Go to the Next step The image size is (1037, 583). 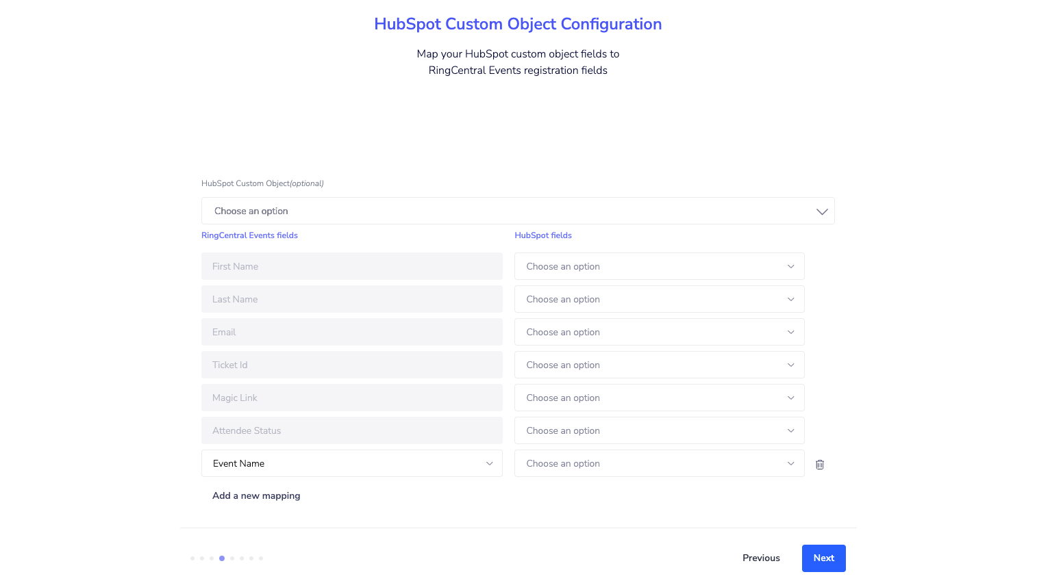pos(823,558)
